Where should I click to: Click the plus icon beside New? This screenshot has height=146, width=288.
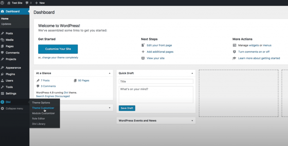[x=36, y=3]
